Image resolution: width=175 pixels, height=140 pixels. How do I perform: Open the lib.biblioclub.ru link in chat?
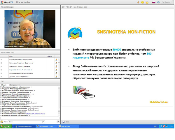(x=36, y=113)
